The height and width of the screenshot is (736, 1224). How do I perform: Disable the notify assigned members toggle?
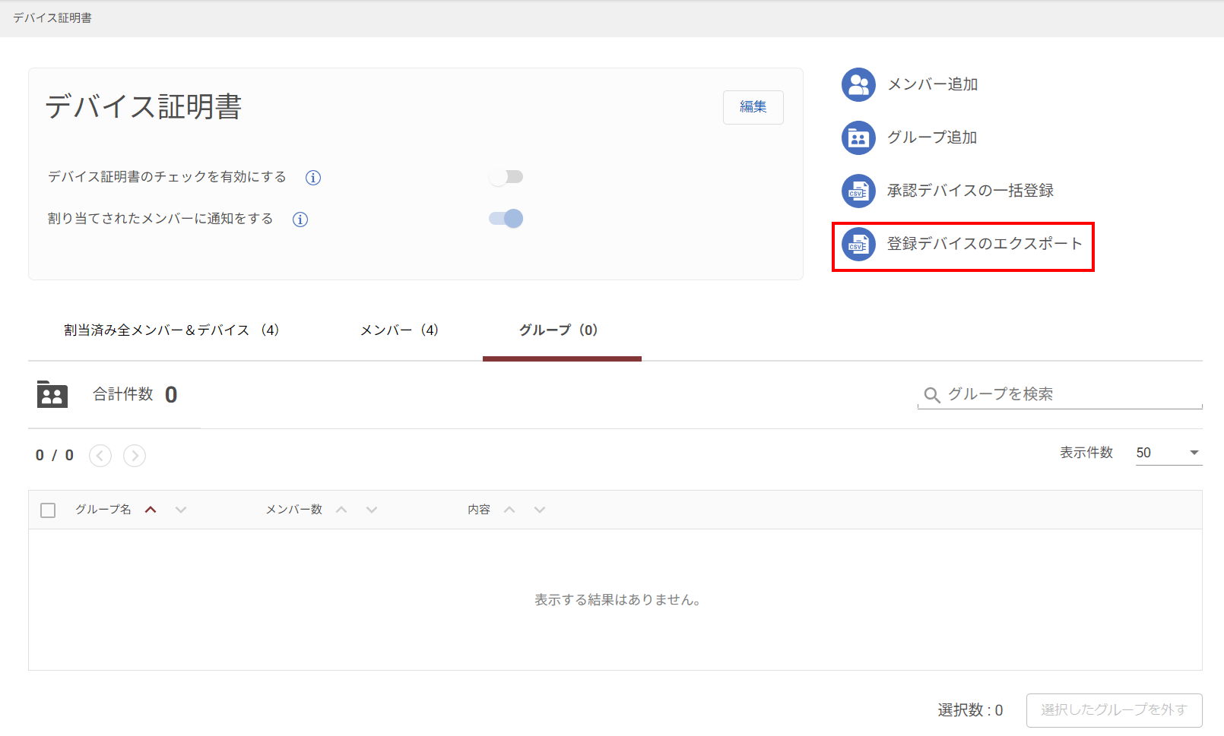(506, 219)
